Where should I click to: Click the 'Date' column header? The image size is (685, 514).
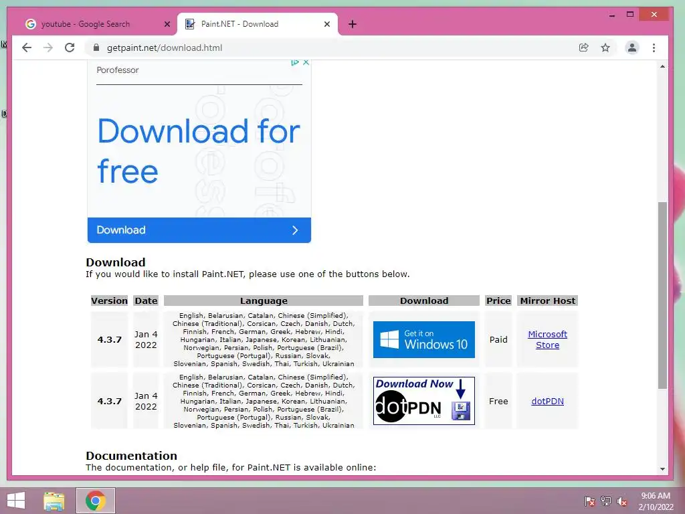[146, 301]
